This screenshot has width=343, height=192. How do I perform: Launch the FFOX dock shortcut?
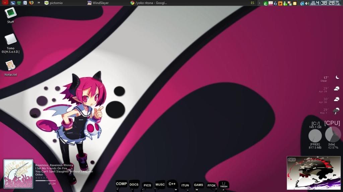click(212, 185)
